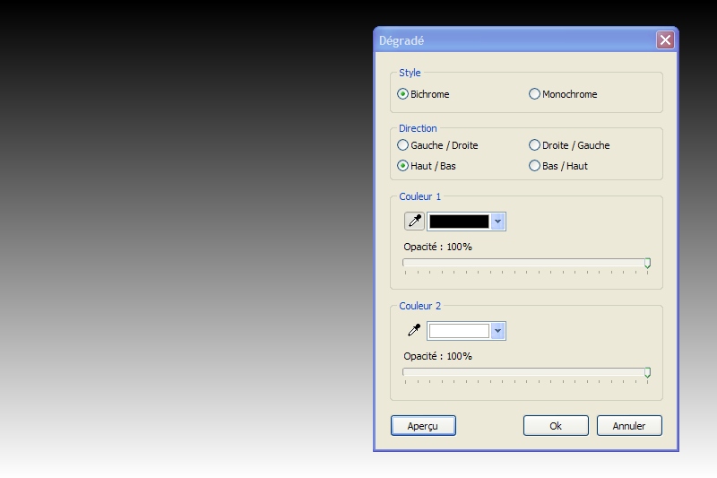Click the Couleur 1 Opacité : 100% label
This screenshot has height=478, width=717.
[x=437, y=247]
